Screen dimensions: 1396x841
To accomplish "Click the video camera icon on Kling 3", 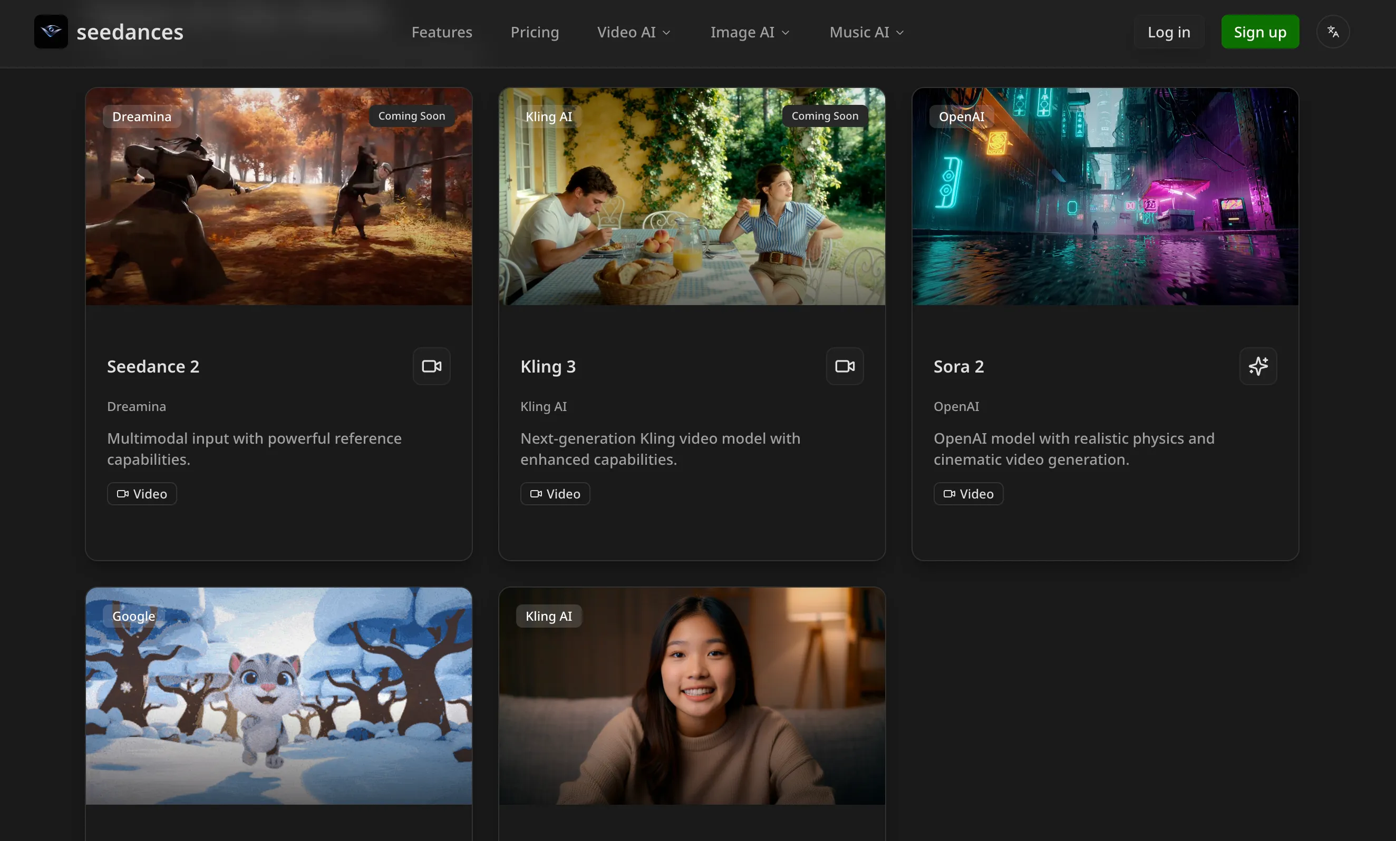I will tap(844, 366).
